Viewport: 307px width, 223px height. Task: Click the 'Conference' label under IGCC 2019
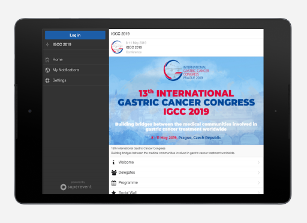tap(134, 52)
